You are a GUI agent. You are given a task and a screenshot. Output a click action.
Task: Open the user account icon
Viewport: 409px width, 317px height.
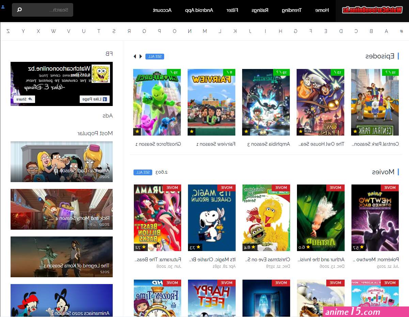point(3,6)
